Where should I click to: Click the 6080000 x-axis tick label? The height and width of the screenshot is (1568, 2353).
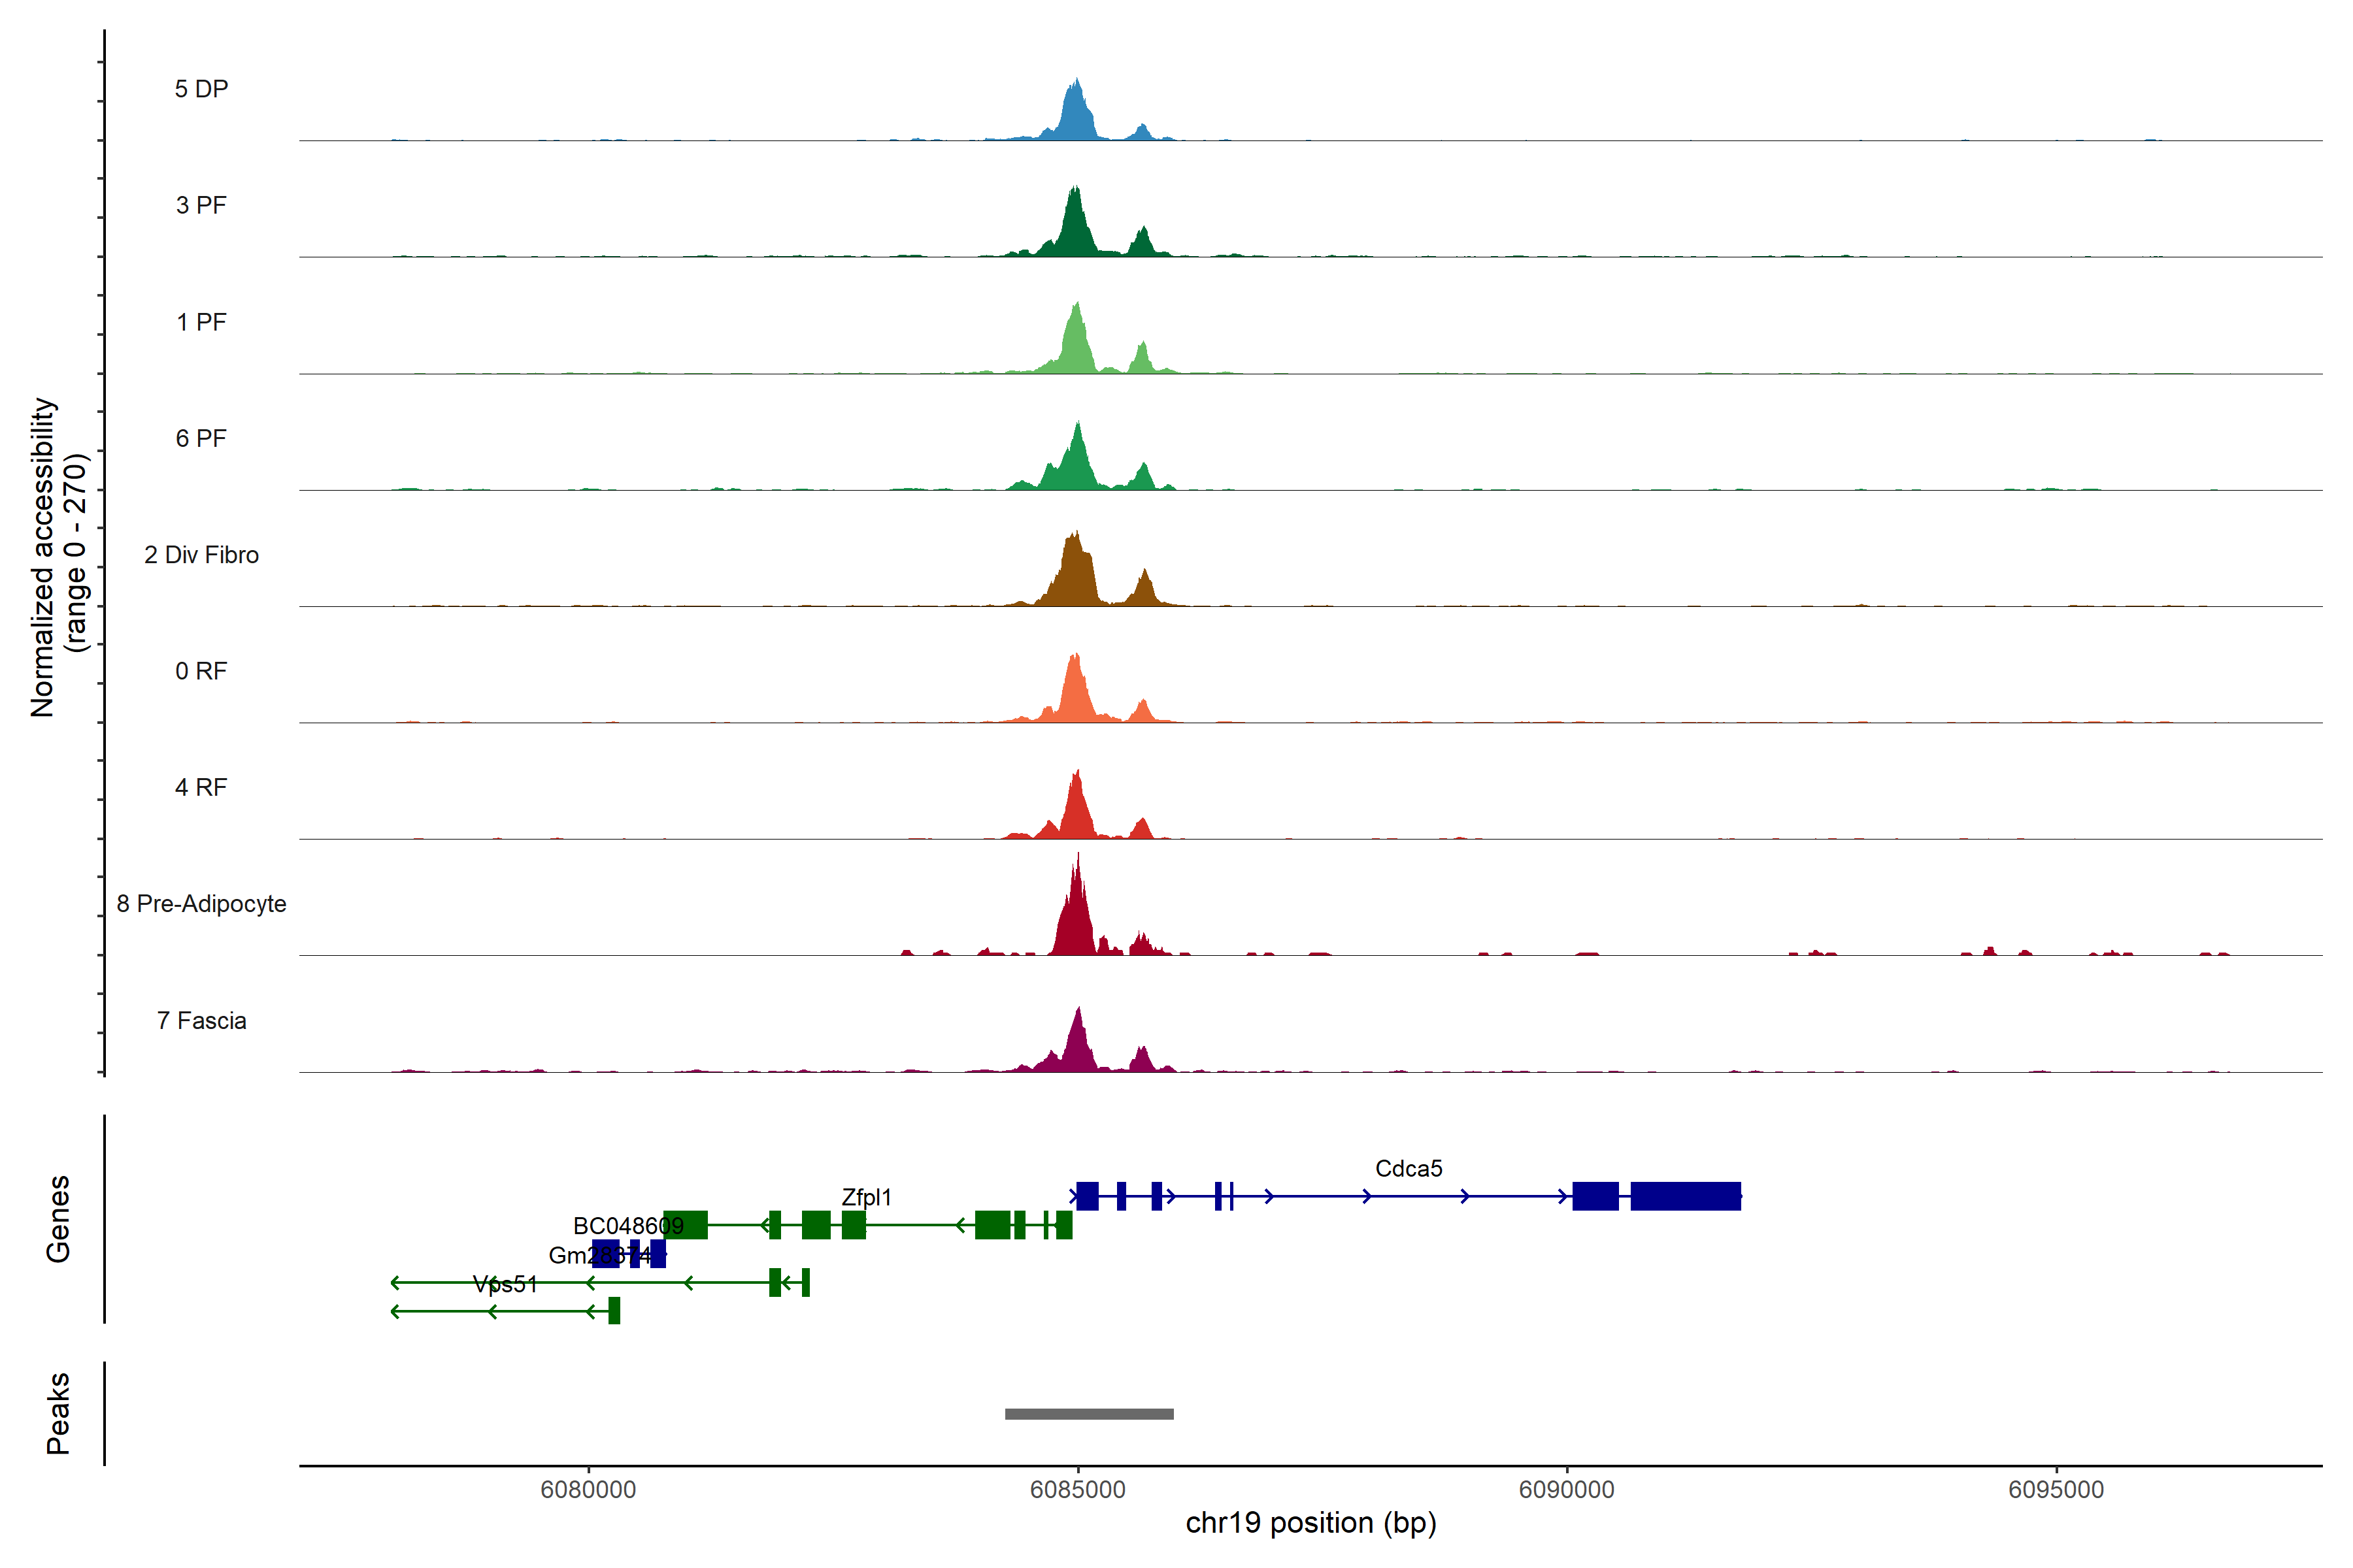[x=588, y=1489]
